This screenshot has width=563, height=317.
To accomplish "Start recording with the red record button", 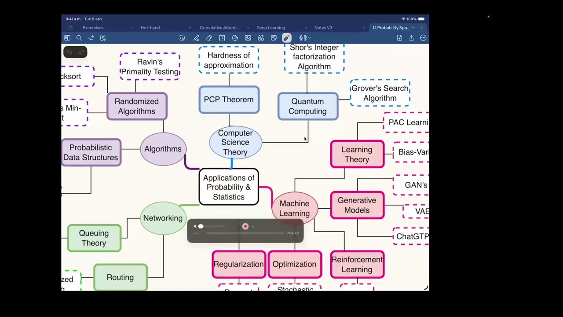I will (x=245, y=226).
